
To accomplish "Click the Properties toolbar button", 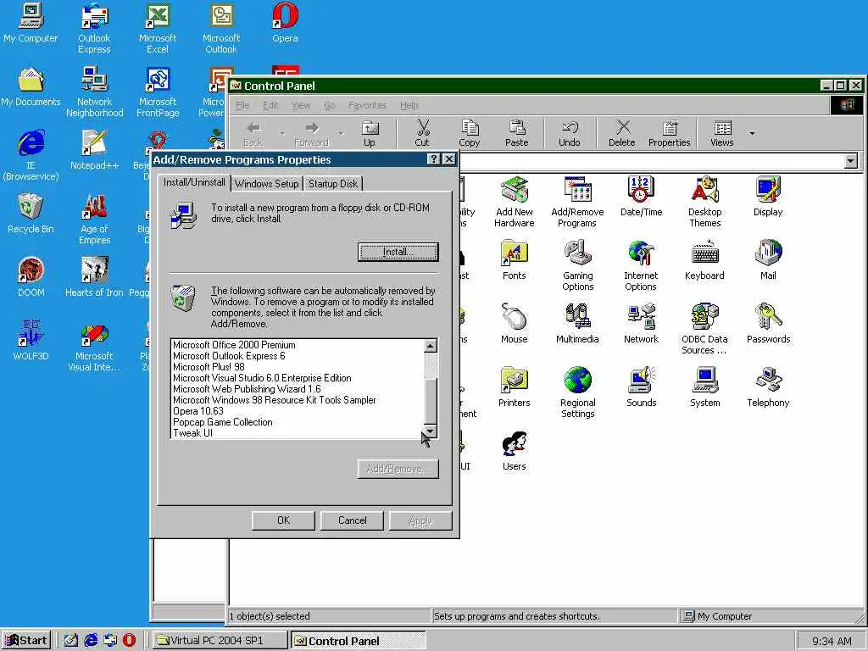I will (670, 134).
